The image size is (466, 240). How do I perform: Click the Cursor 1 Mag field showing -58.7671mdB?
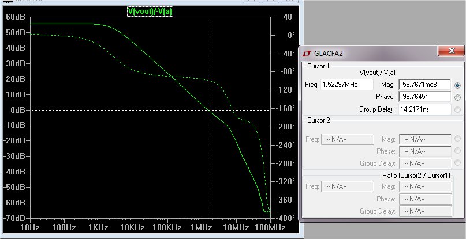point(424,85)
